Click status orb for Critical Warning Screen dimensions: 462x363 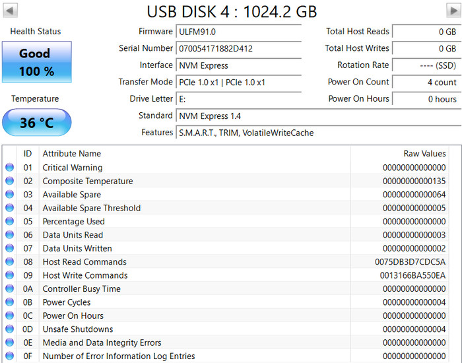pyautogui.click(x=9, y=168)
